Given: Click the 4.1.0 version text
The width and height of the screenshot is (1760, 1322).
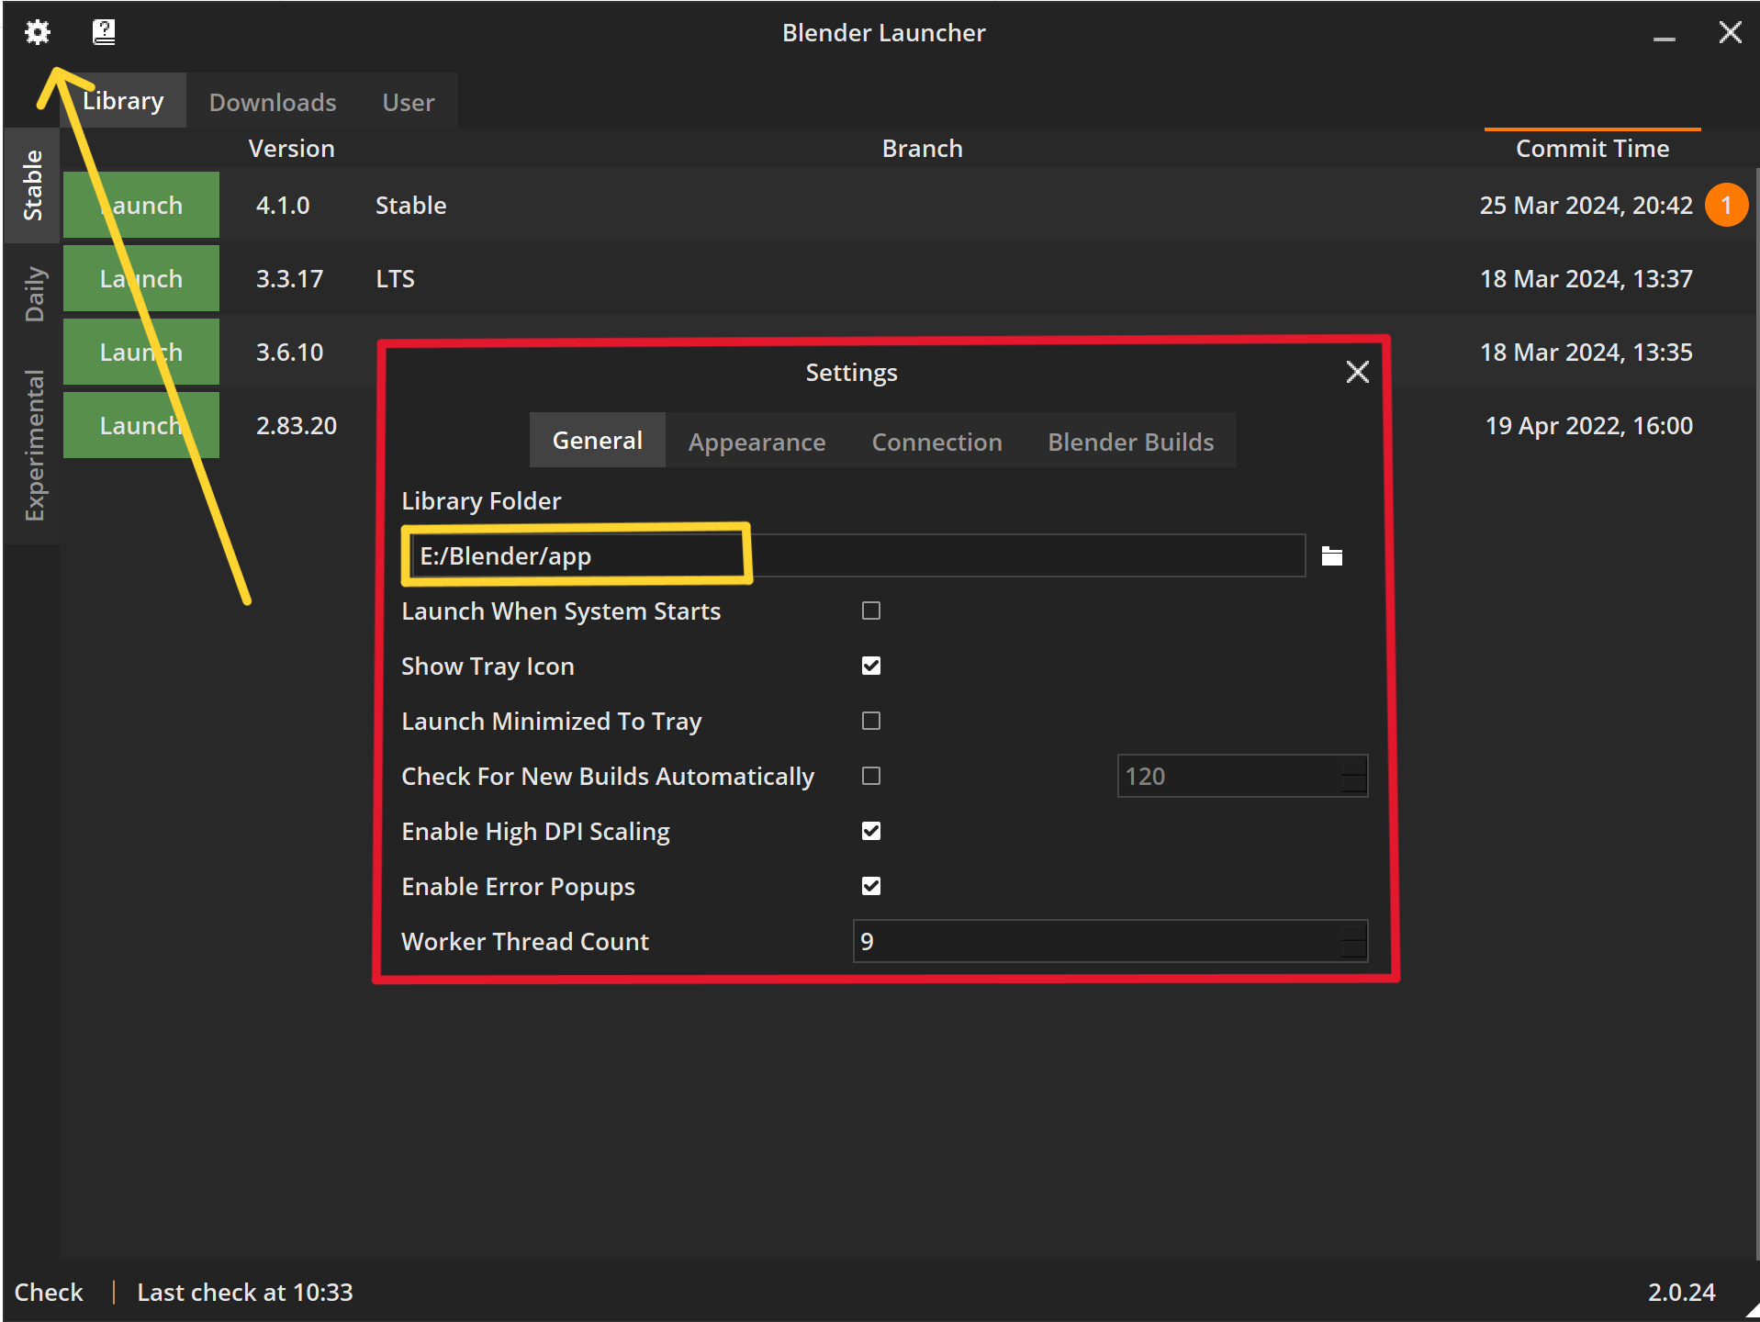Looking at the screenshot, I should point(283,205).
